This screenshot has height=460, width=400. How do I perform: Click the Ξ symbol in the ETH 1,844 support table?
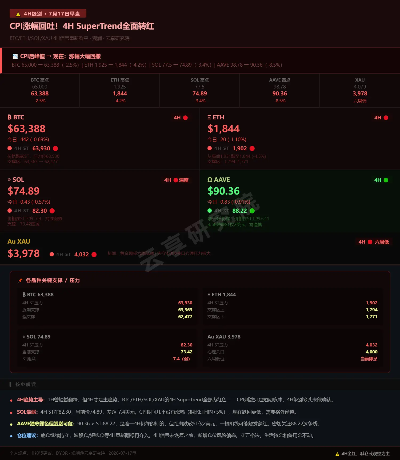click(209, 294)
